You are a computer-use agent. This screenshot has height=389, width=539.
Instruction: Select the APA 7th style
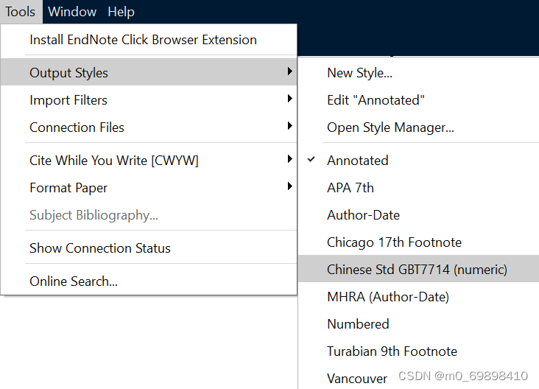(x=418, y=188)
